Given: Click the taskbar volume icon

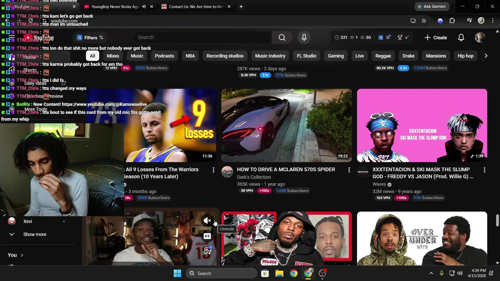Looking at the screenshot, I should [460, 273].
